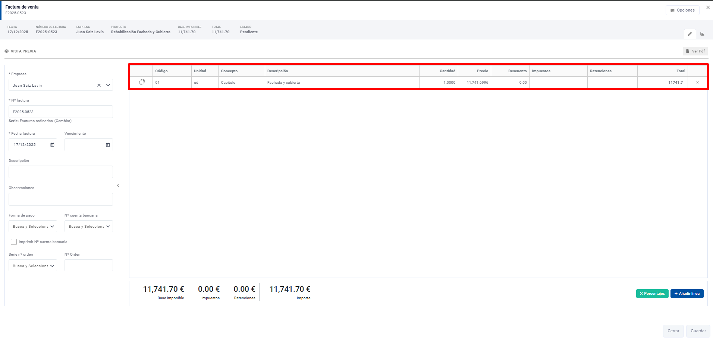Open the Vencimiento calendar picker
This screenshot has width=713, height=339.
coord(108,145)
